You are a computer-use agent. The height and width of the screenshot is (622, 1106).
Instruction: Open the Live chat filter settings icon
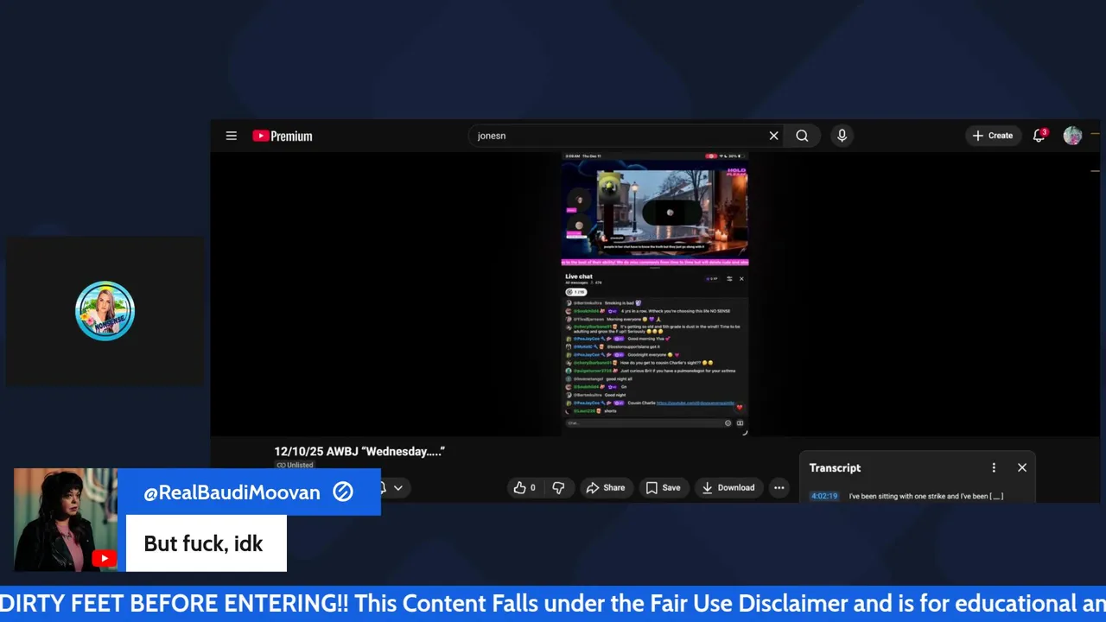point(729,278)
